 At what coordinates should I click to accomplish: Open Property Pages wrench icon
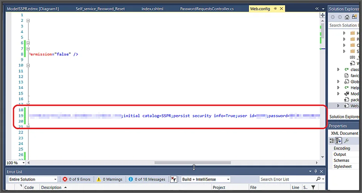346,141
